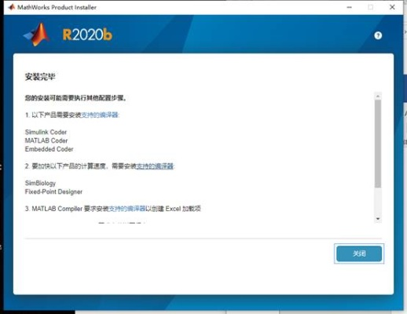Image resolution: width=407 pixels, height=314 pixels.
Task: Click the MATLAB Coder text
Action: (46, 141)
